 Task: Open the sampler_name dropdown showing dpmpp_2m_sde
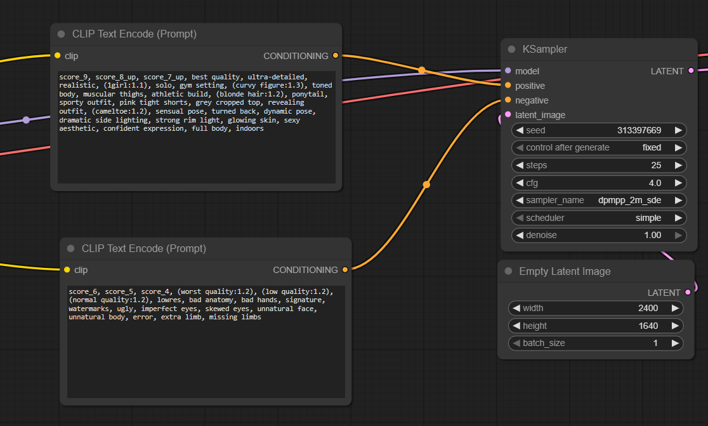tap(598, 200)
